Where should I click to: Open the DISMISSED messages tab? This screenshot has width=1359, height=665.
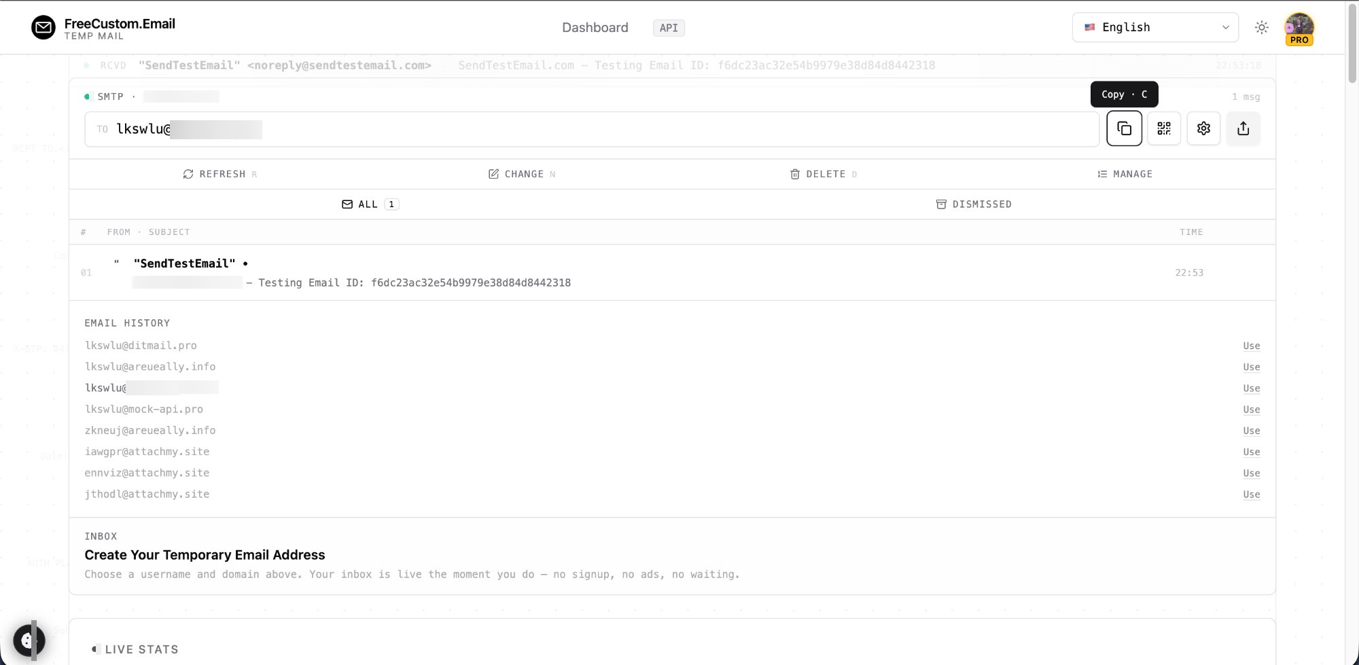[974, 204]
